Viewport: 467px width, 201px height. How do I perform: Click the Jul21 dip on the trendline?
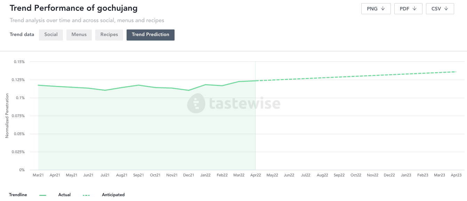click(x=105, y=90)
